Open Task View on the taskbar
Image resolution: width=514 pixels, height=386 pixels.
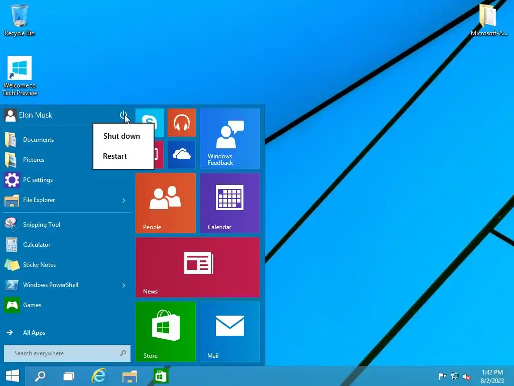pyautogui.click(x=68, y=376)
